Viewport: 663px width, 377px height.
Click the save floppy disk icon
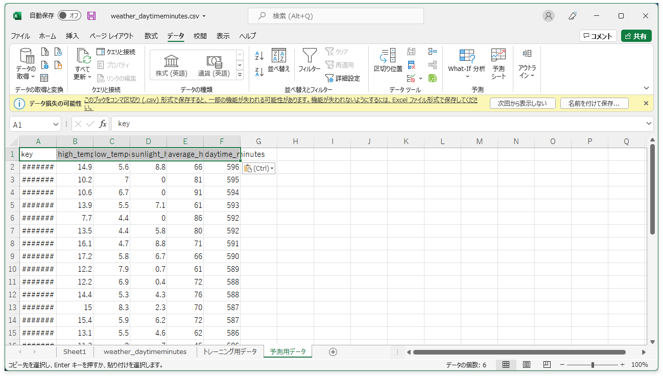pos(92,16)
